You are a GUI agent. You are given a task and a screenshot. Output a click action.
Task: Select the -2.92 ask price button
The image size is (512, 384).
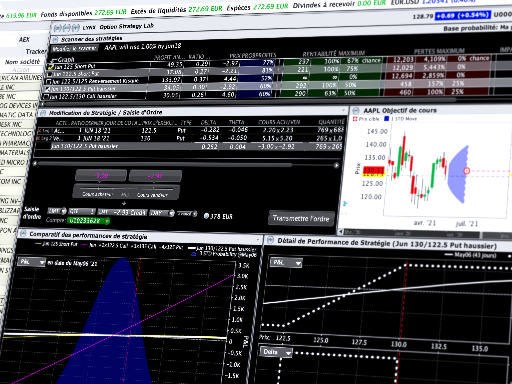pyautogui.click(x=155, y=176)
